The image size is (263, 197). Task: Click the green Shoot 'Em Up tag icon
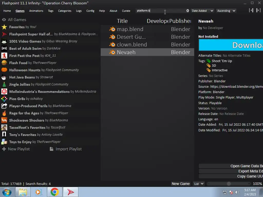point(209,61)
